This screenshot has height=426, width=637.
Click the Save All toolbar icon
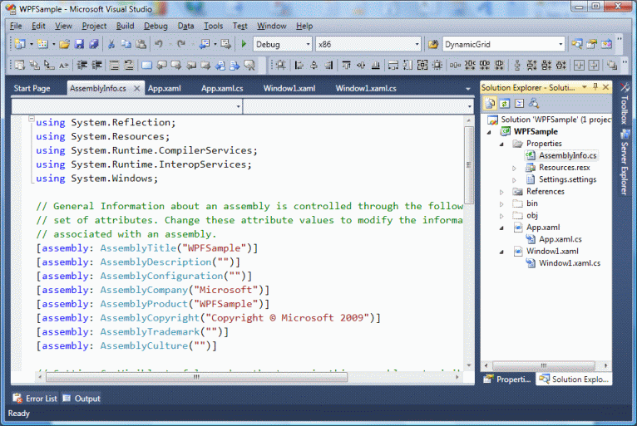point(93,44)
